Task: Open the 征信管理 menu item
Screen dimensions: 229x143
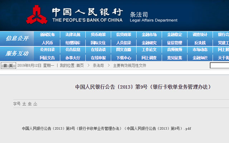Action: click(x=175, y=43)
